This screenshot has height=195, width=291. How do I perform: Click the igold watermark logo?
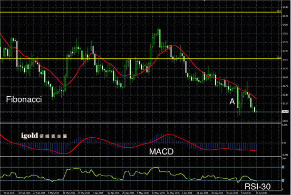pos(44,136)
